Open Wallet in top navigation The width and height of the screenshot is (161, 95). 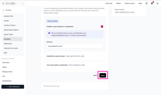118,3
